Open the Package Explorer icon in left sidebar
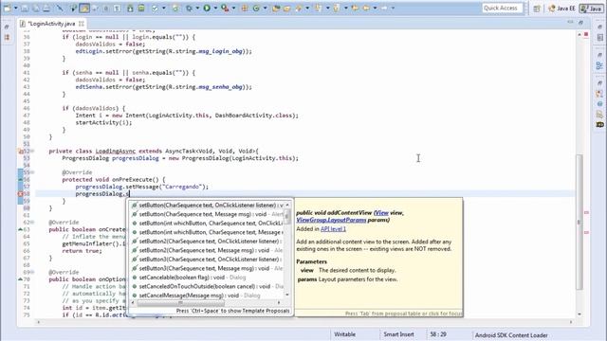607x341 pixels. coord(7,37)
